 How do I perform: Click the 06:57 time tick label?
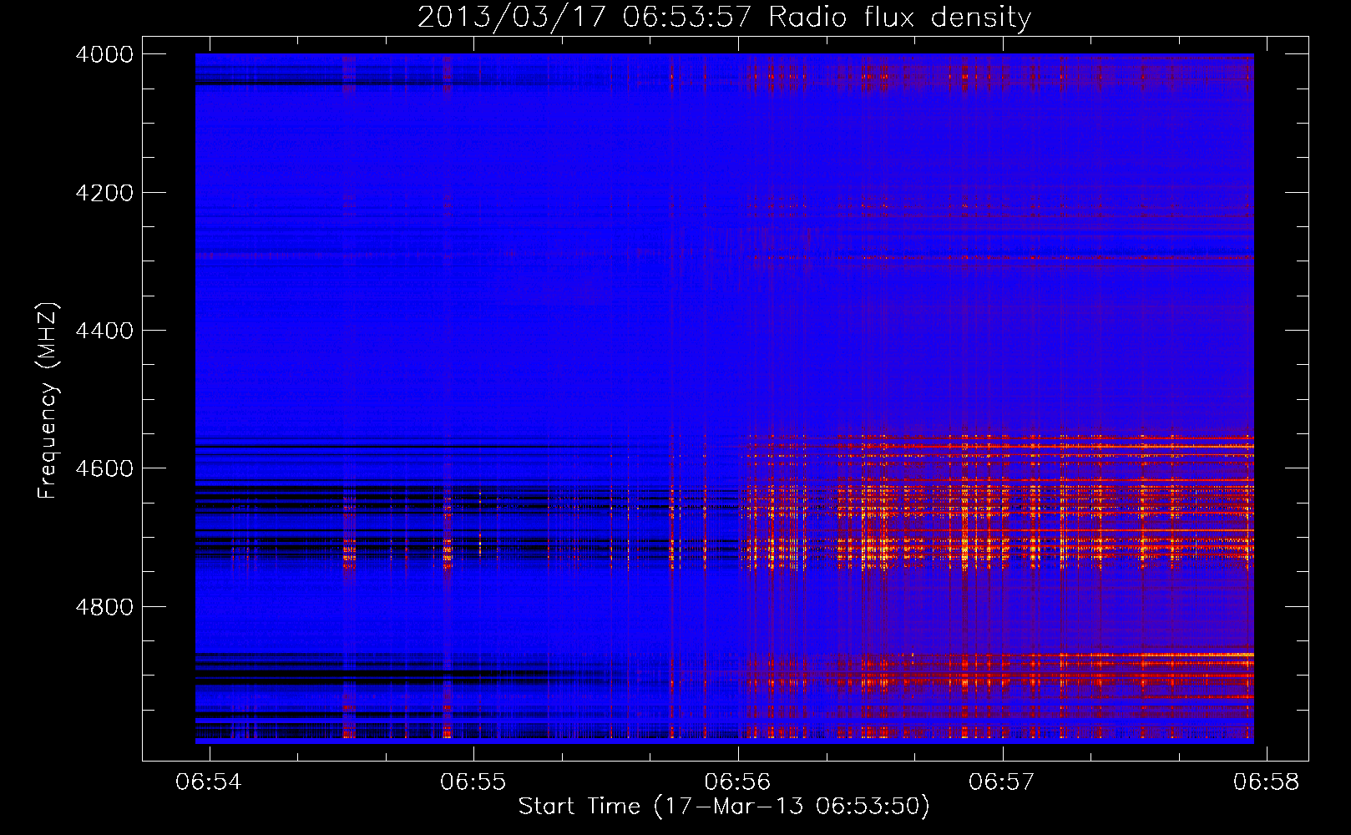[x=1001, y=782]
